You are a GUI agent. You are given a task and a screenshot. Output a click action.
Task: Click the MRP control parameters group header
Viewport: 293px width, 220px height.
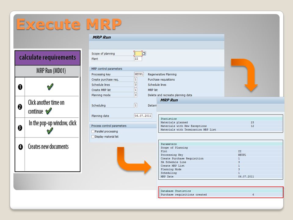tap(157, 69)
